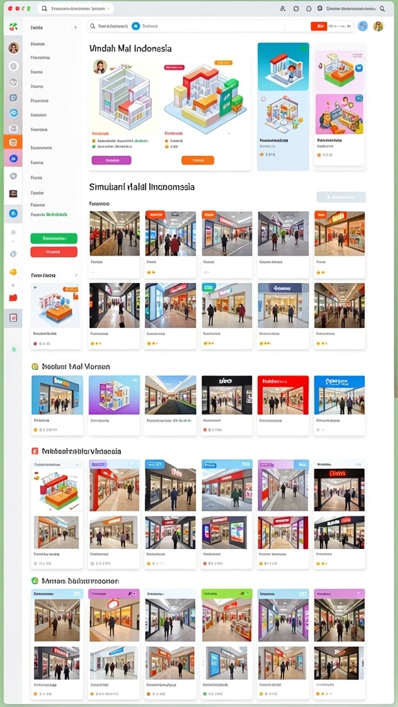Open the orange highlighted sidebar icon
The height and width of the screenshot is (707, 398).
pos(13,142)
